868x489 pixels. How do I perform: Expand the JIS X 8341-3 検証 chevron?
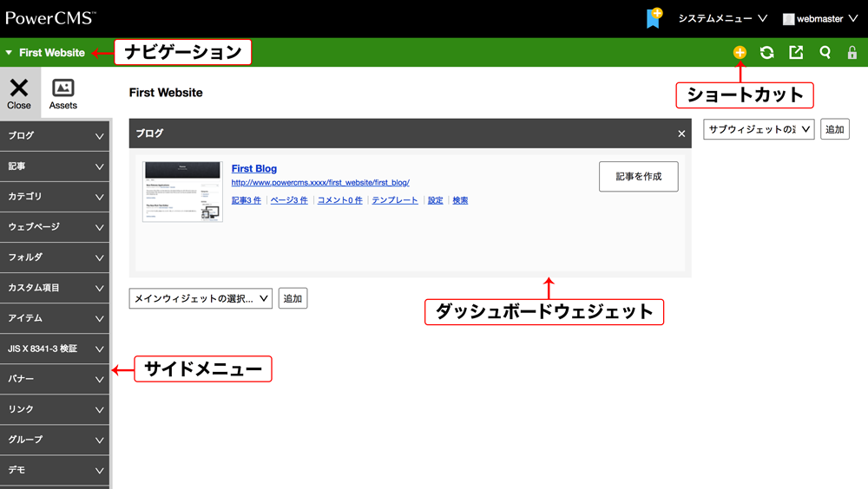[99, 349]
